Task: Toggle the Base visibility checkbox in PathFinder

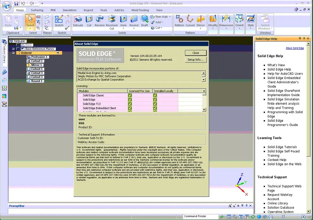Action: [x=18, y=45]
